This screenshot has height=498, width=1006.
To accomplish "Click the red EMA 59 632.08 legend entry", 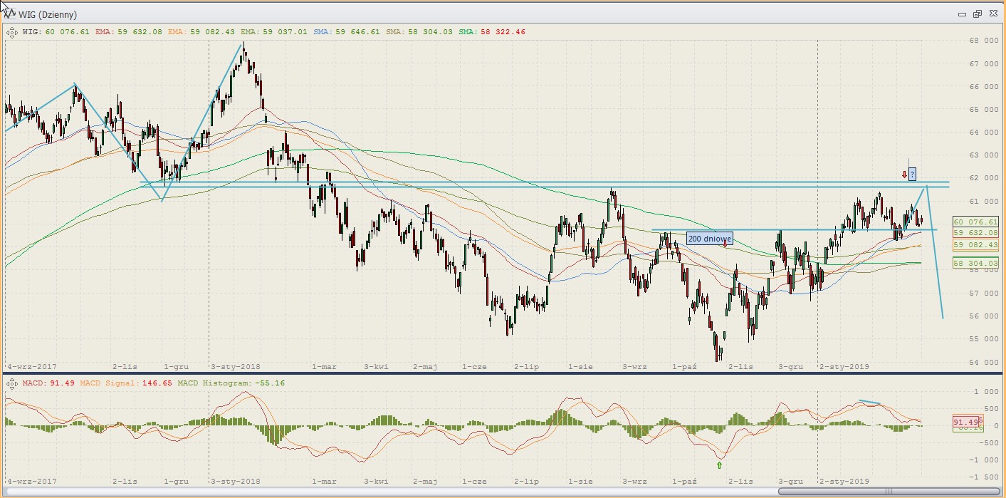I will coord(129,32).
